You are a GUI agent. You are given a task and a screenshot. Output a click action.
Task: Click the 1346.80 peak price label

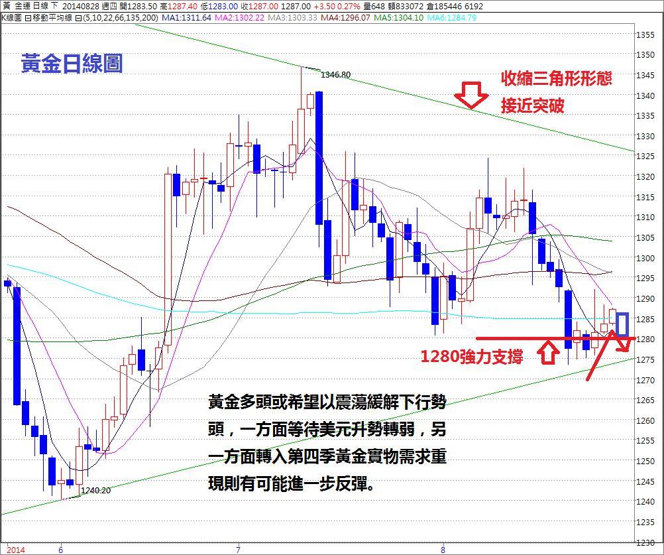(335, 75)
